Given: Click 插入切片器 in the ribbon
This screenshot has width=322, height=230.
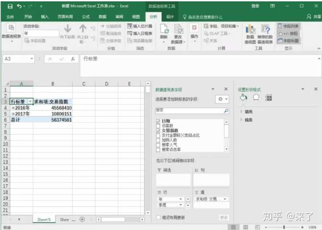Looking at the screenshot, I should click(x=140, y=26).
